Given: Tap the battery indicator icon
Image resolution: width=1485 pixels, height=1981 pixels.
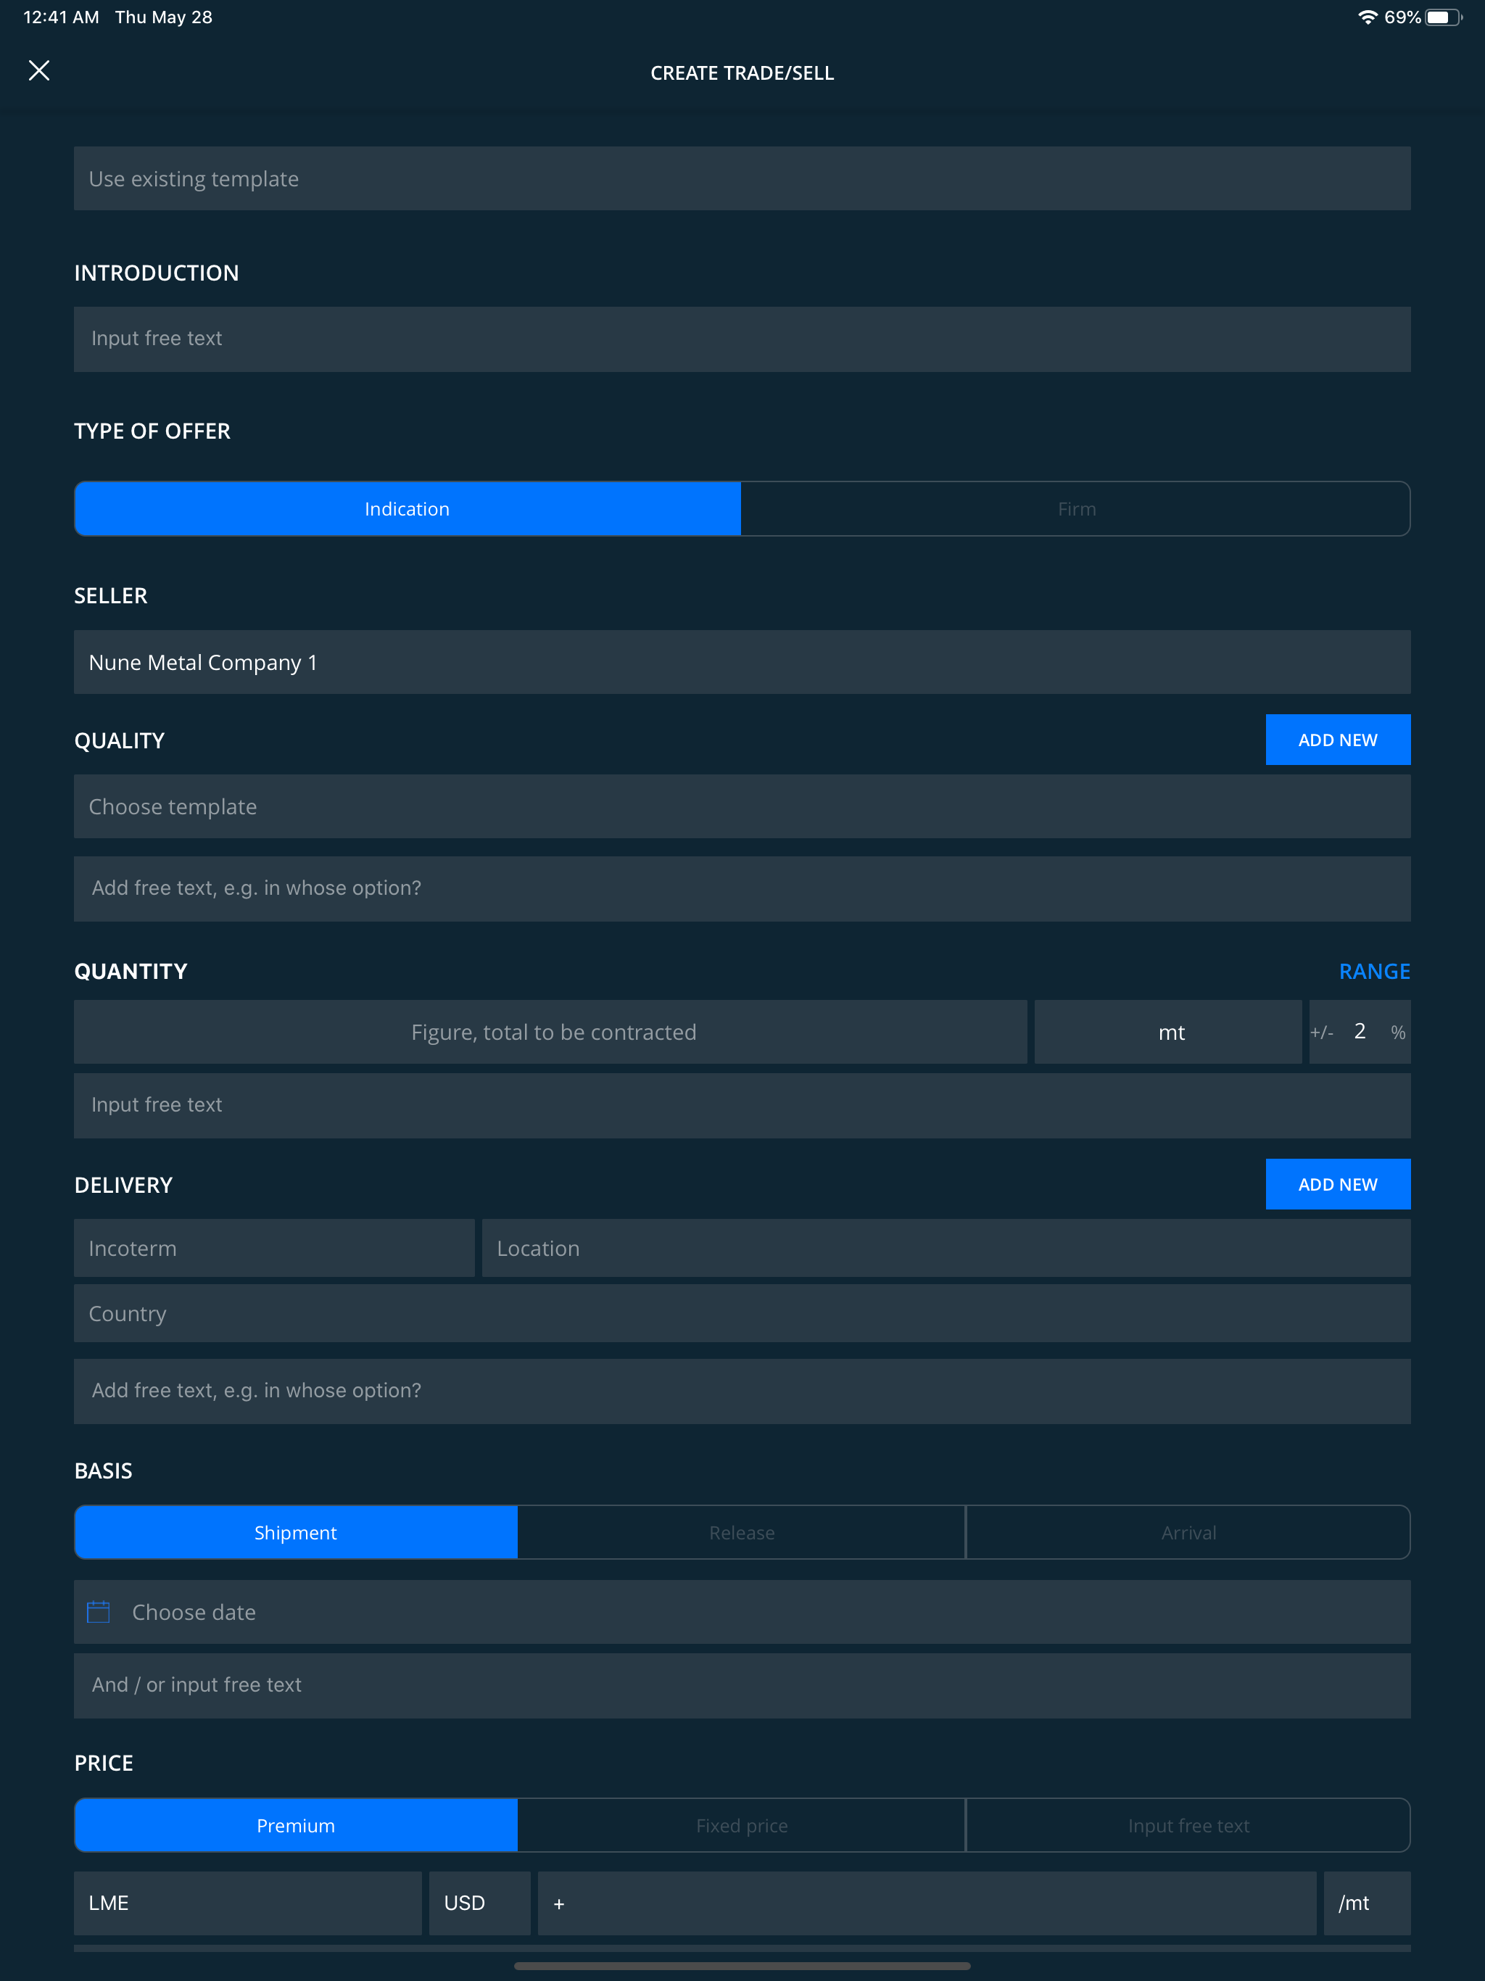Looking at the screenshot, I should click(x=1443, y=17).
